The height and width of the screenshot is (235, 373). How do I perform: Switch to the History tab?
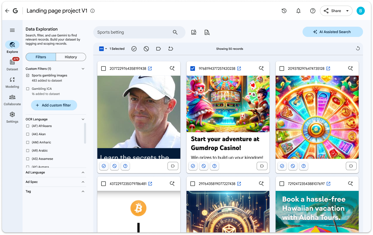point(71,57)
